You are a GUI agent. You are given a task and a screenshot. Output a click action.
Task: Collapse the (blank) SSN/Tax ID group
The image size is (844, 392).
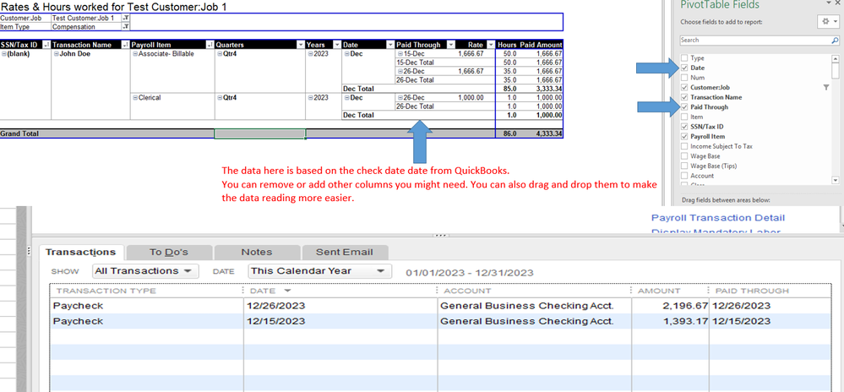click(x=3, y=54)
